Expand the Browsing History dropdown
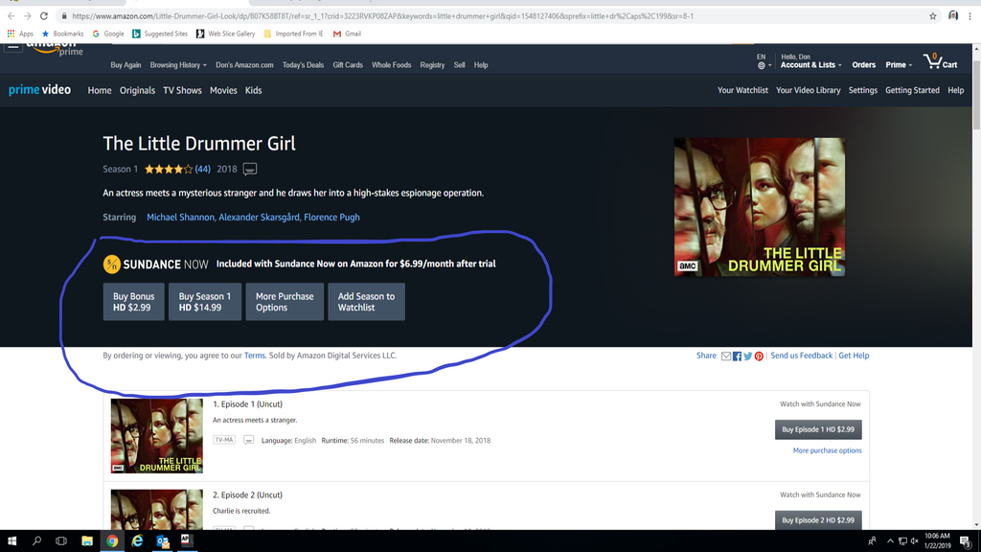The width and height of the screenshot is (981, 552). (178, 65)
